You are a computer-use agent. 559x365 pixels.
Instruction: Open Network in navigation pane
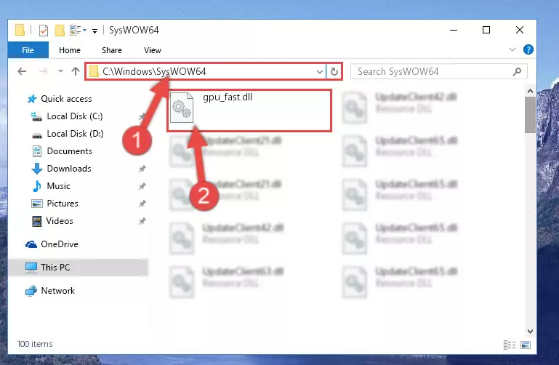point(57,291)
